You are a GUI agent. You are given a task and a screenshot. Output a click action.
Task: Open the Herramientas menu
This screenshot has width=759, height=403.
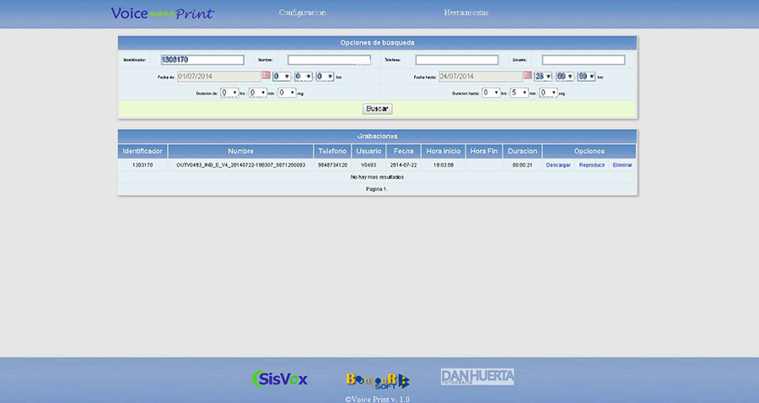(466, 13)
